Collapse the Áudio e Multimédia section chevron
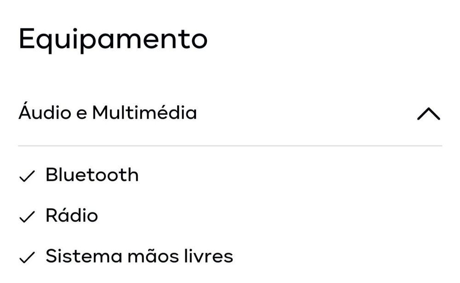 [x=428, y=113]
